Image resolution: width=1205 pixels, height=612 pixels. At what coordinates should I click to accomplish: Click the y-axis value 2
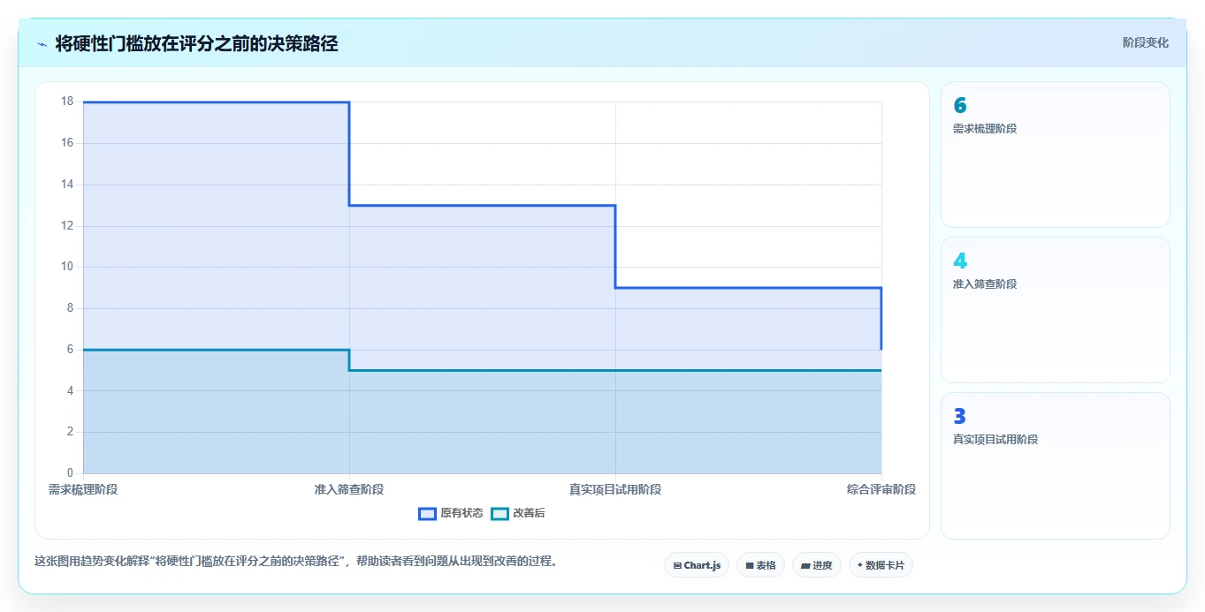70,432
